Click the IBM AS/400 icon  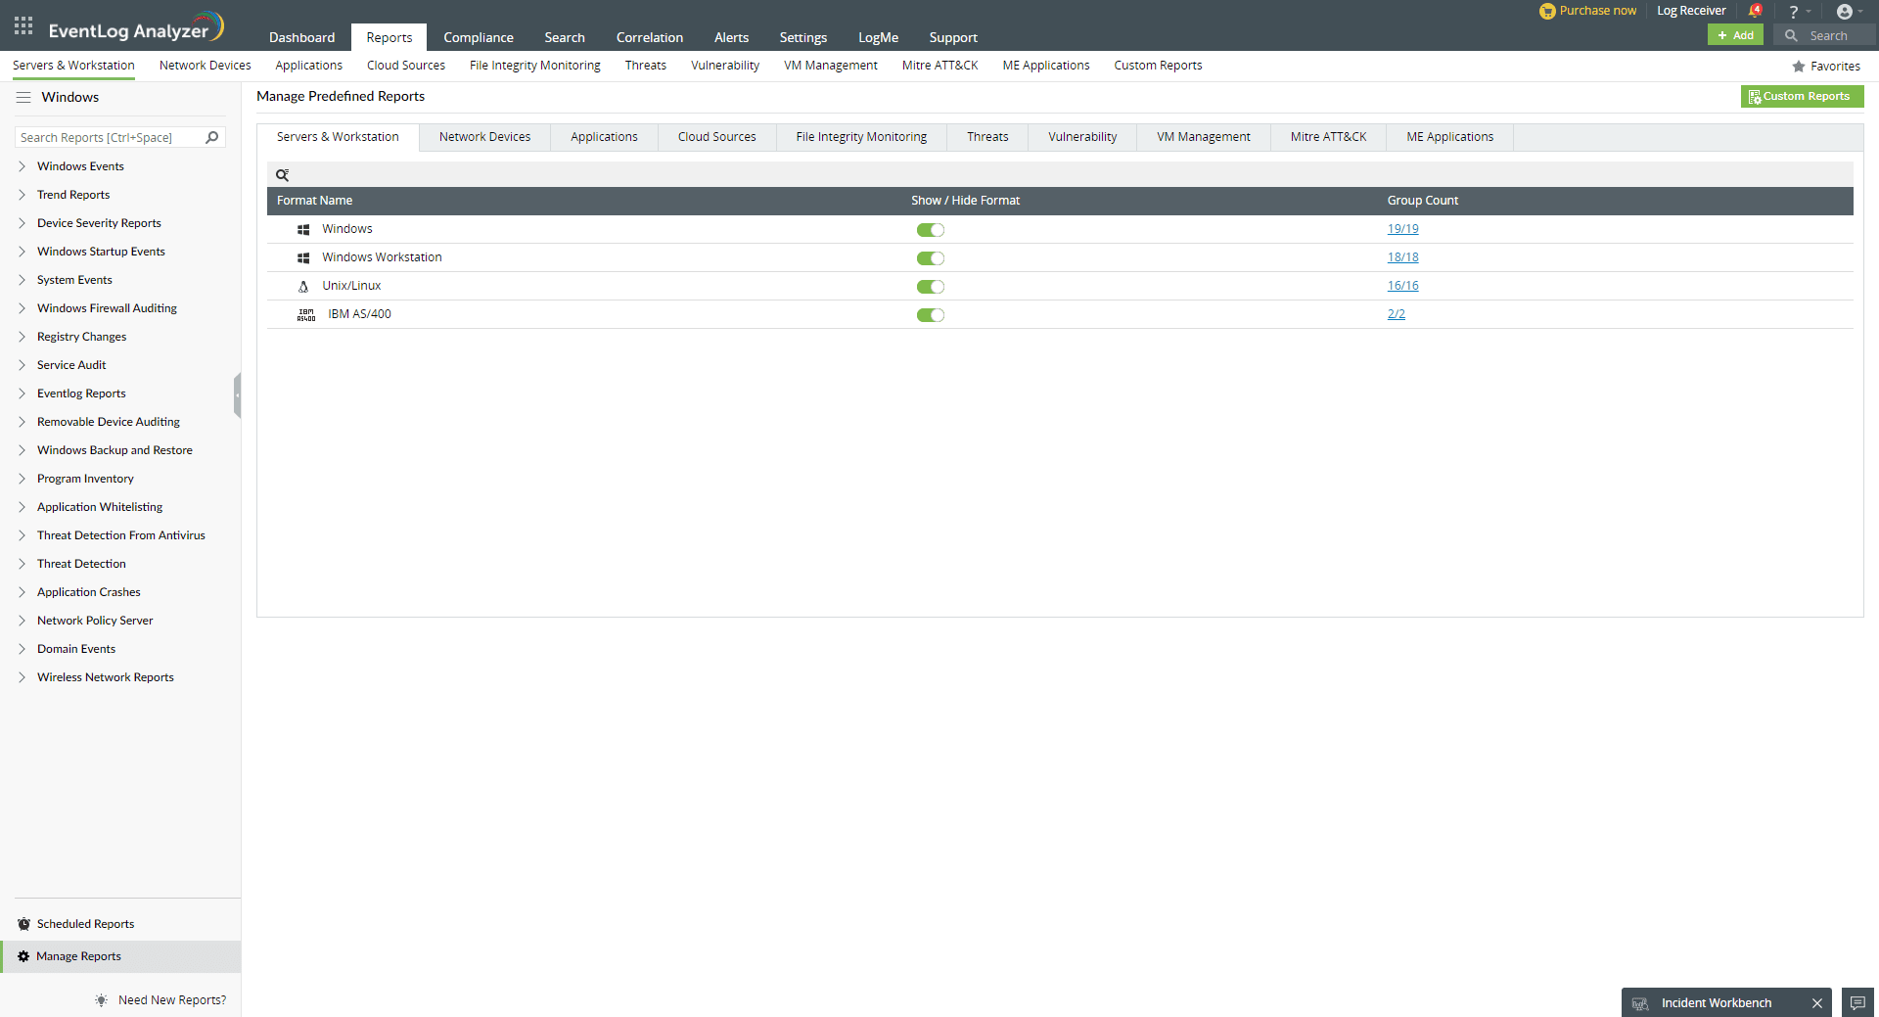coord(306,315)
